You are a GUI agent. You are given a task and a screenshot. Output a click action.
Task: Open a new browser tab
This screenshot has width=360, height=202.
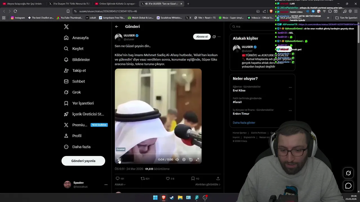pyautogui.click(x=188, y=4)
